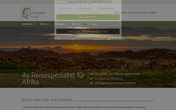Open Individuelle Datenschutzeinstellungen

pyautogui.click(x=88, y=31)
